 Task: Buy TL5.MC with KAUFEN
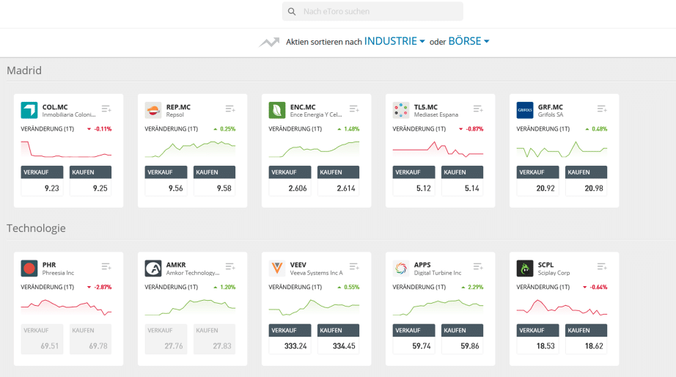(462, 180)
